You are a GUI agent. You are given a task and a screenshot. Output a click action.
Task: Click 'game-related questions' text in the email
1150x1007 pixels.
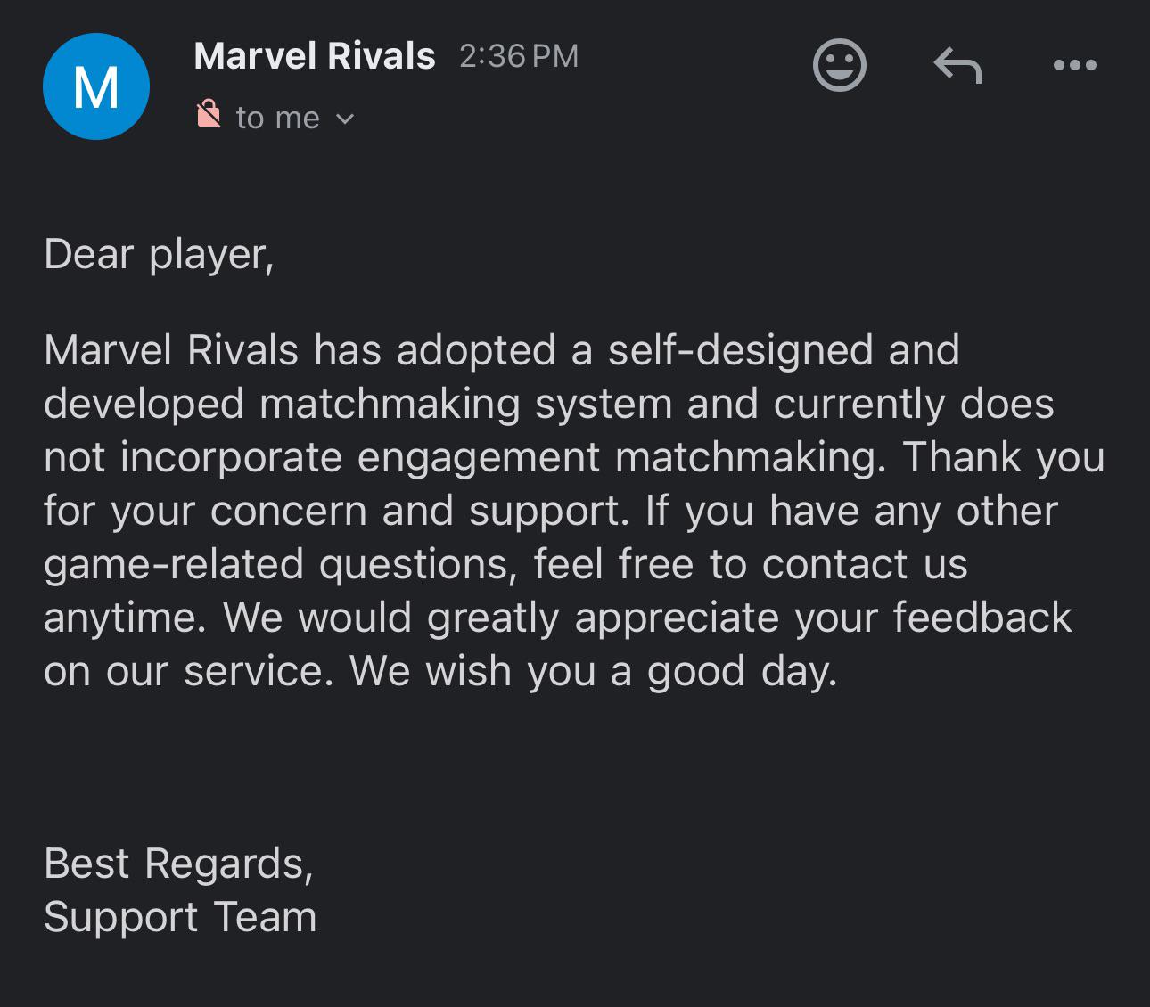pyautogui.click(x=281, y=564)
